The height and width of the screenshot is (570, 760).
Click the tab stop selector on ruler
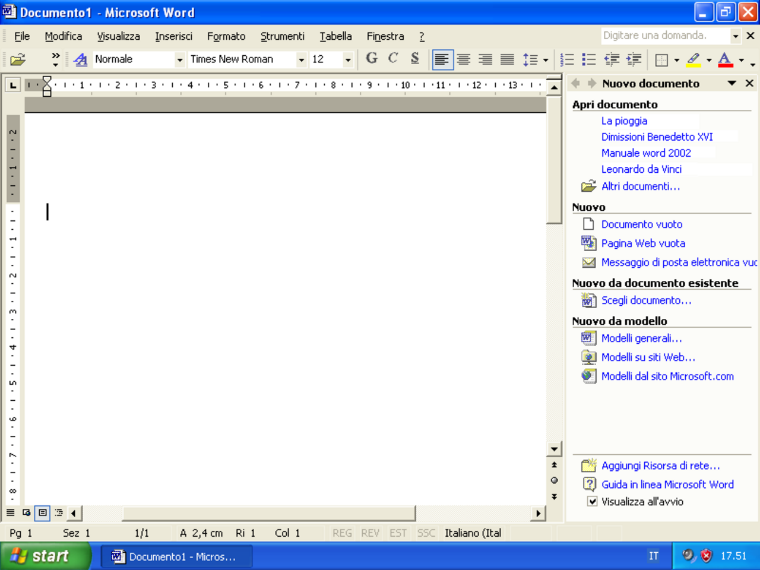[12, 85]
